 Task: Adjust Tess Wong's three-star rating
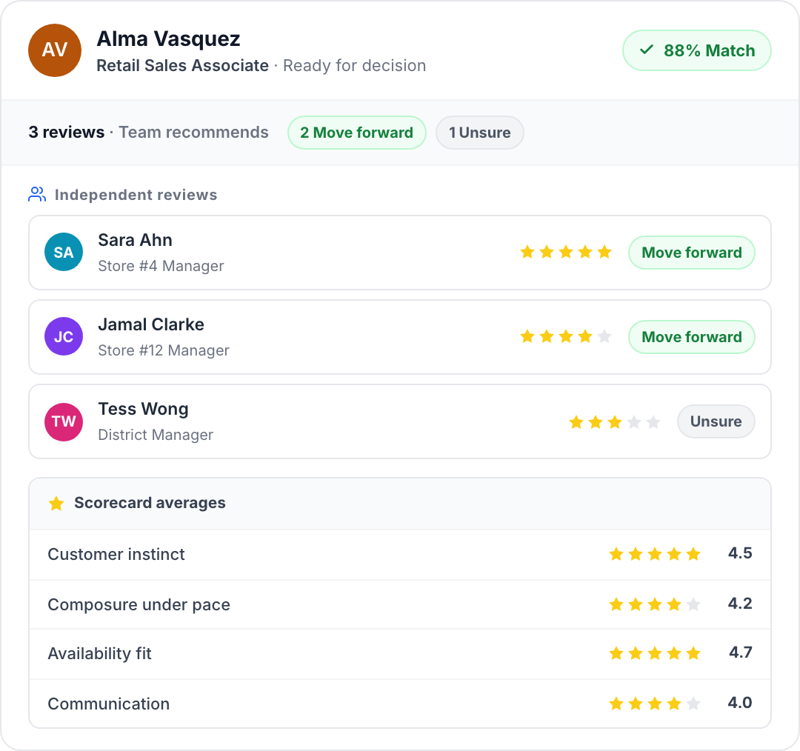click(615, 421)
